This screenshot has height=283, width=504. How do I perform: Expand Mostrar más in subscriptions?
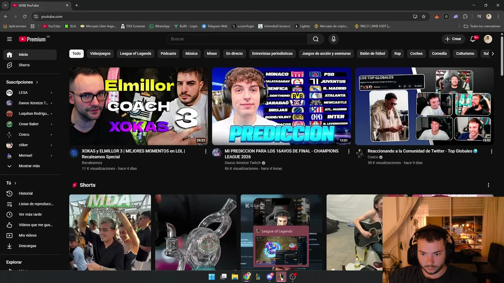pos(30,166)
